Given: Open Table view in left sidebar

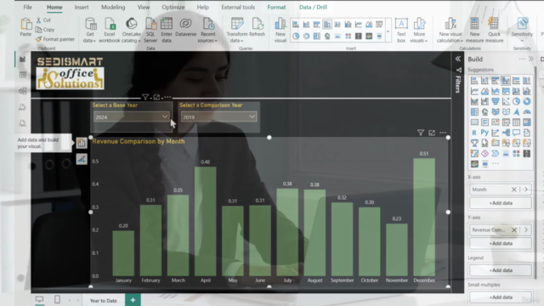Looking at the screenshot, I should point(23,75).
